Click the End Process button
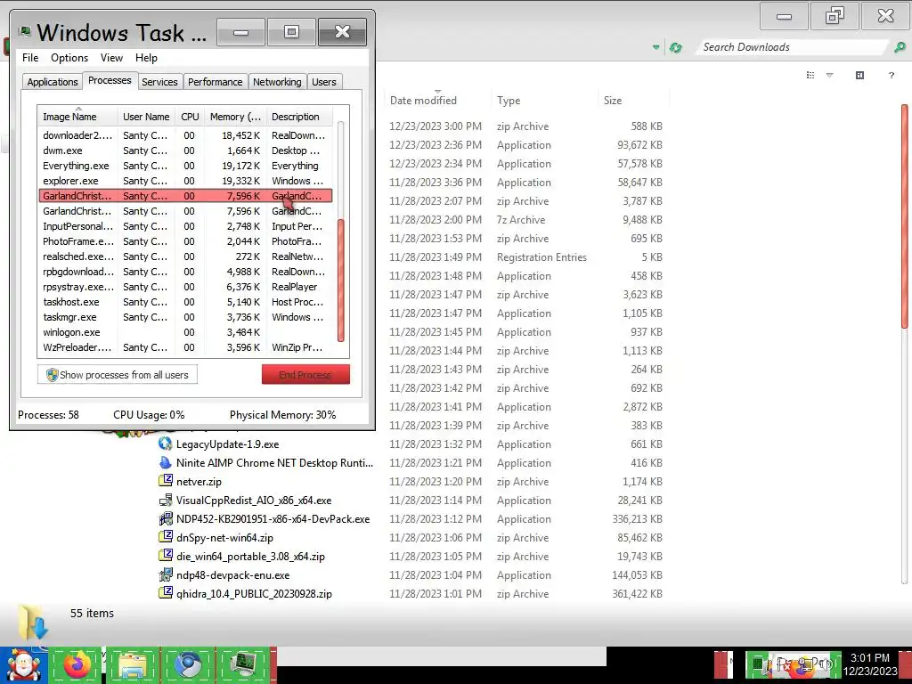The image size is (912, 684). tap(305, 375)
